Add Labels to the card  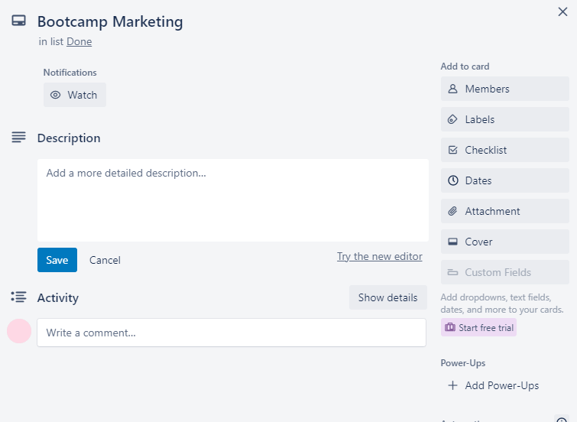pos(505,119)
